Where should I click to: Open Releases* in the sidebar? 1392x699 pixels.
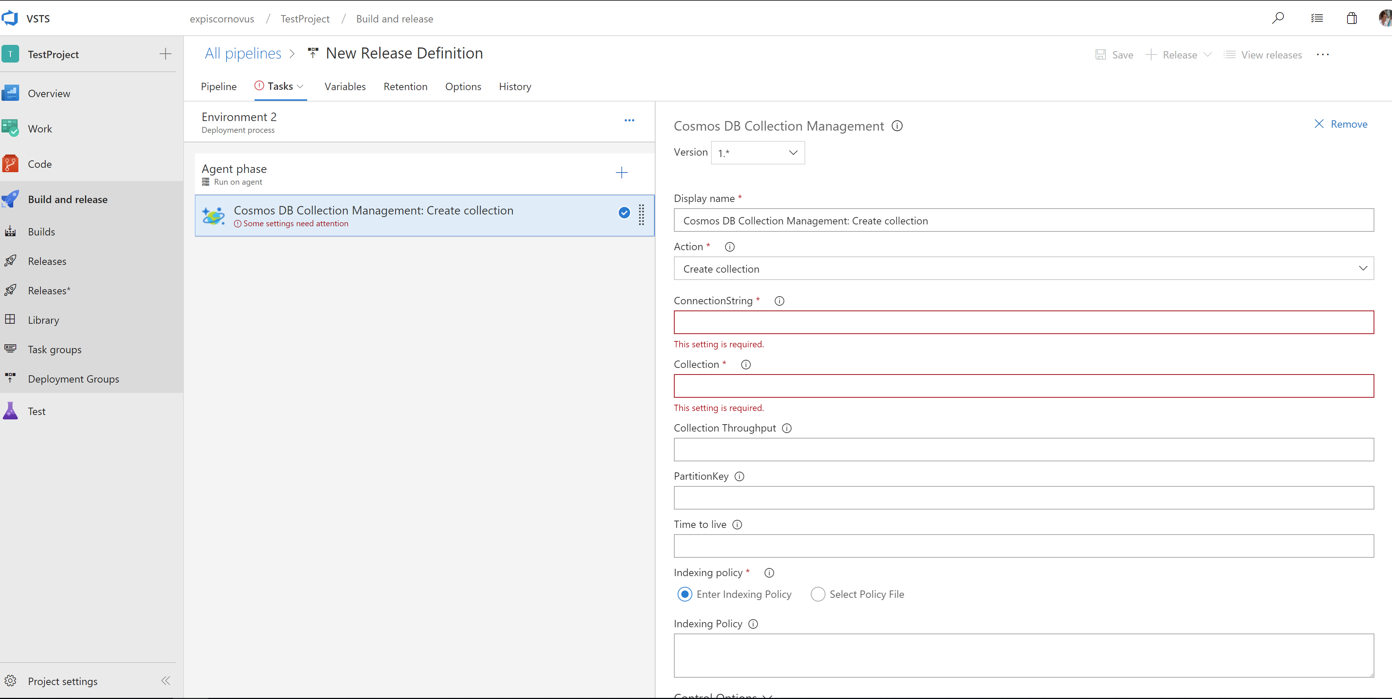(49, 290)
